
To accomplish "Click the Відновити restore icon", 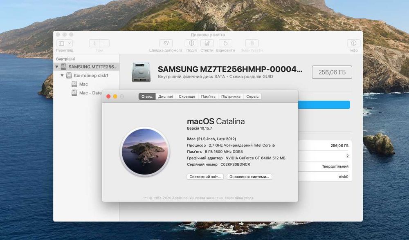I will click(226, 43).
